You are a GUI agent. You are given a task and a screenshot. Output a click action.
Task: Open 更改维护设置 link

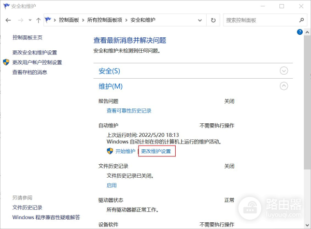coord(156,151)
